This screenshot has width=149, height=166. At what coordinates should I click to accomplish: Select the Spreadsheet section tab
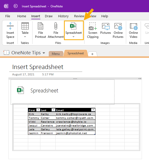(76, 53)
